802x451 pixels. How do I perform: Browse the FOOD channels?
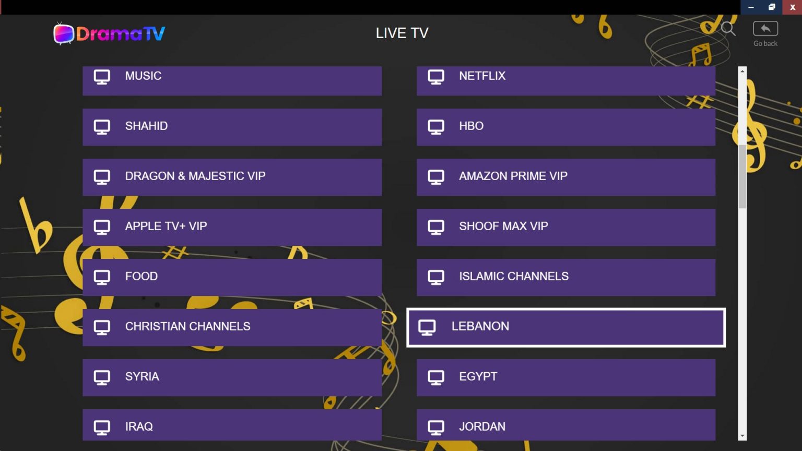(232, 277)
